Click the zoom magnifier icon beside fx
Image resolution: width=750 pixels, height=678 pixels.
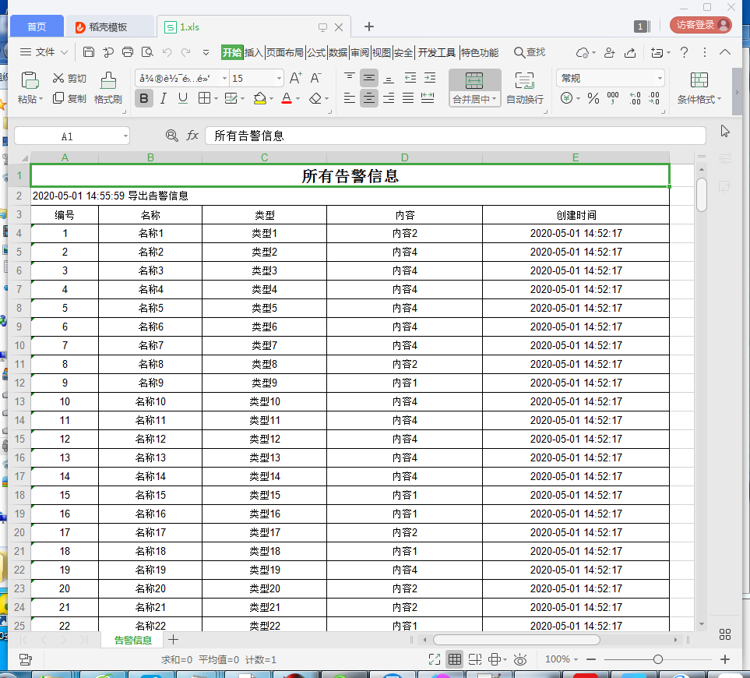(x=171, y=136)
